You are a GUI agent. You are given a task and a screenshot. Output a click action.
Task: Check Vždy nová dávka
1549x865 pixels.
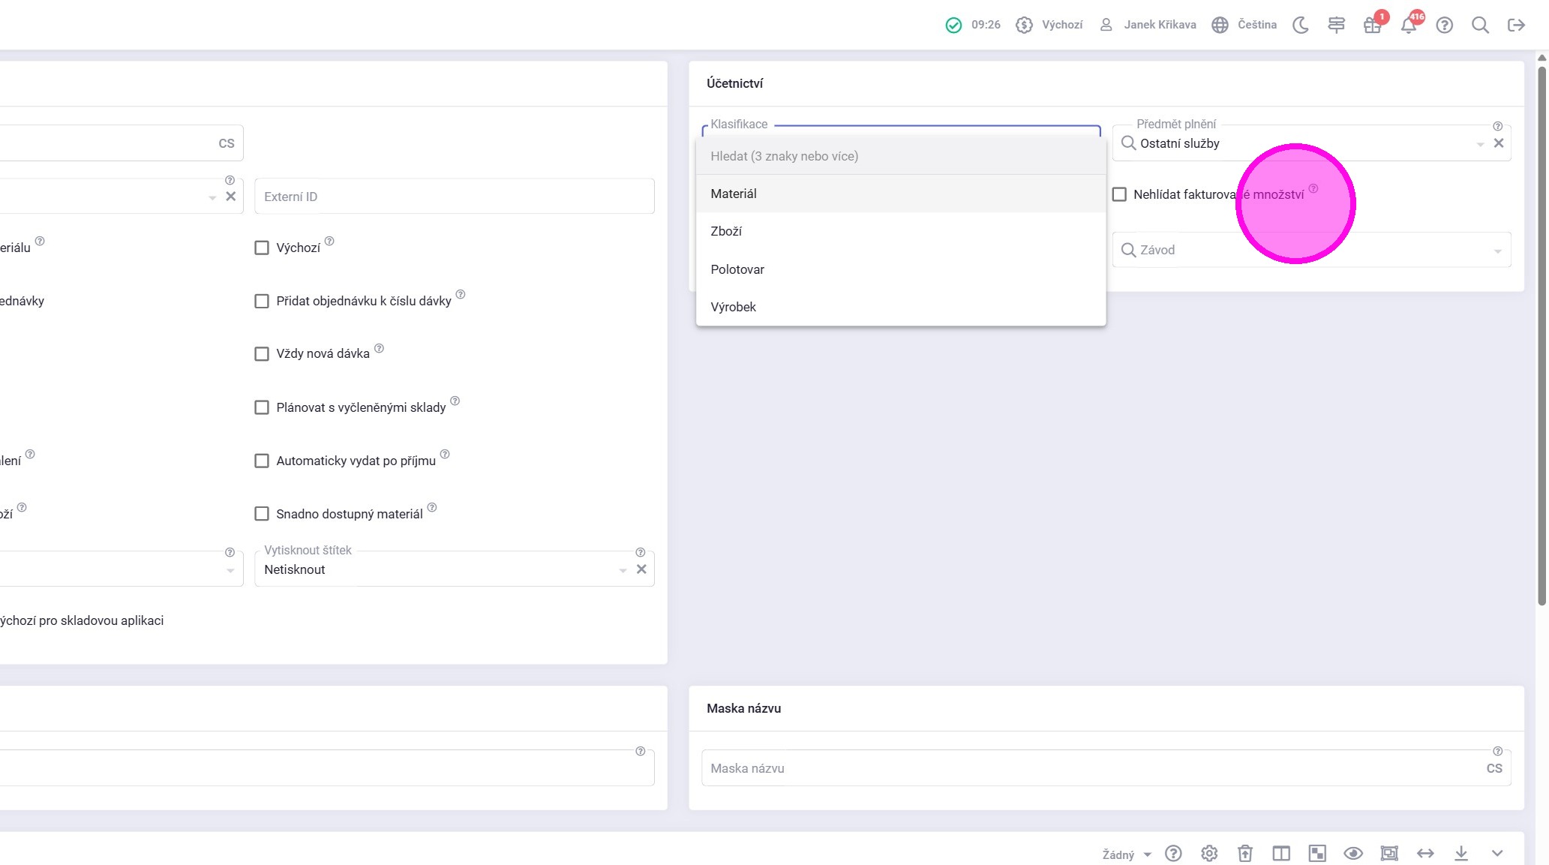point(262,353)
